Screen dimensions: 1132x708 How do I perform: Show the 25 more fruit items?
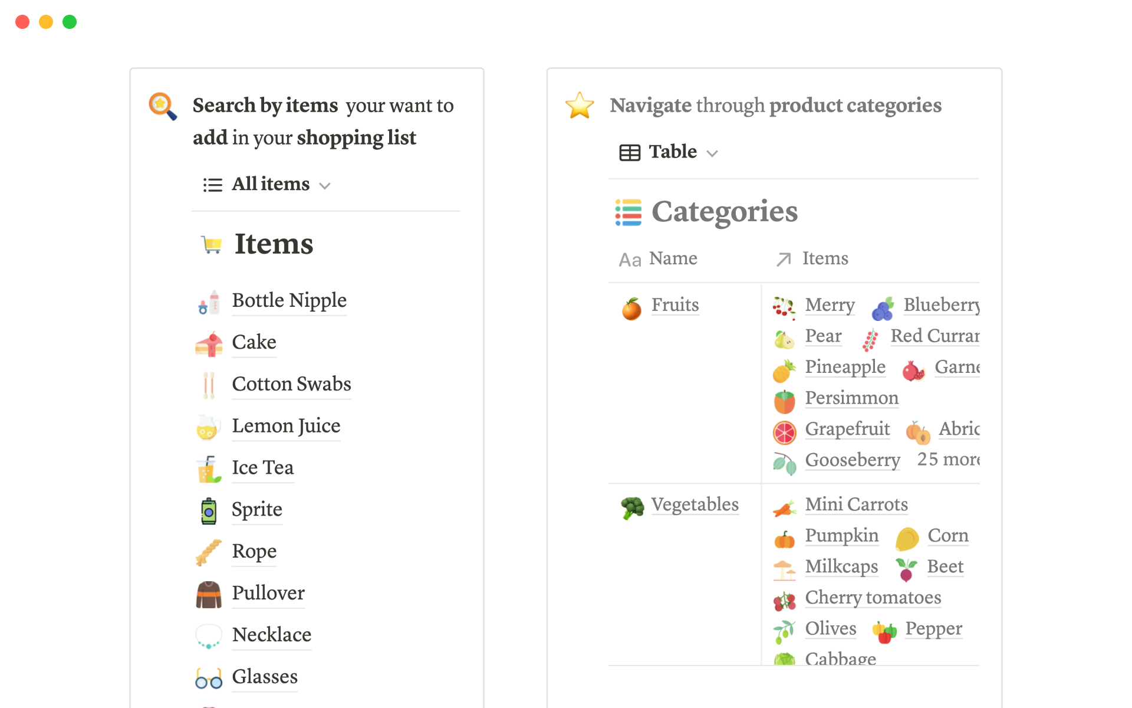coord(948,459)
